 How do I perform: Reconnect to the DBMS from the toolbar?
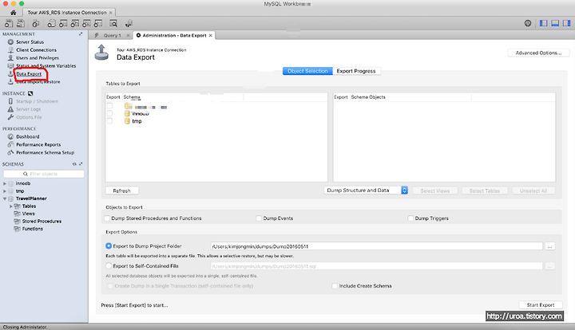coord(129,24)
